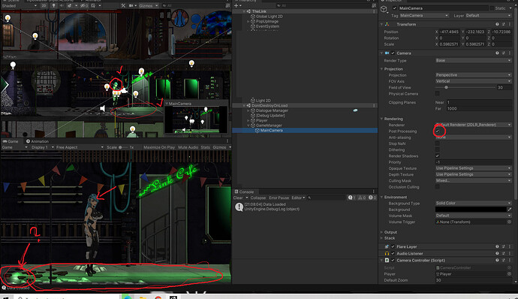Click the Hierarchy add (+) button
The image size is (518, 299).
pos(236,5)
